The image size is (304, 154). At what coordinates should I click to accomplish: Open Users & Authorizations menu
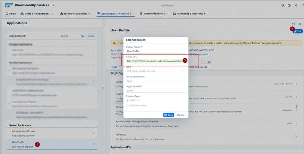[35, 14]
